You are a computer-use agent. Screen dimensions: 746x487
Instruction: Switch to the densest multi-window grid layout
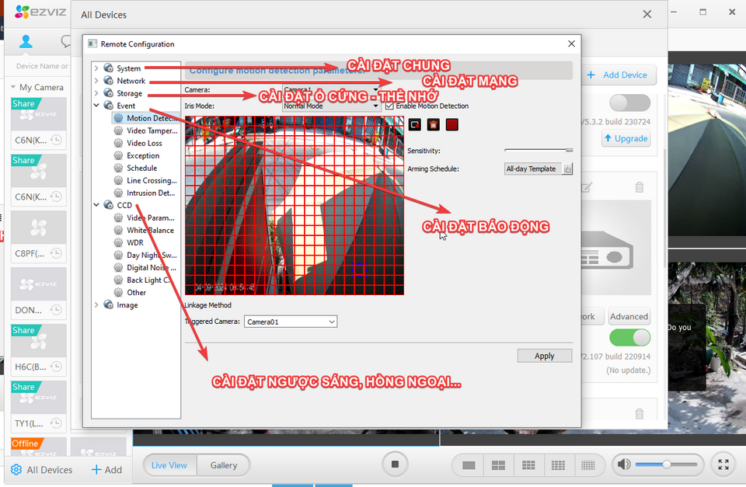tap(588, 465)
